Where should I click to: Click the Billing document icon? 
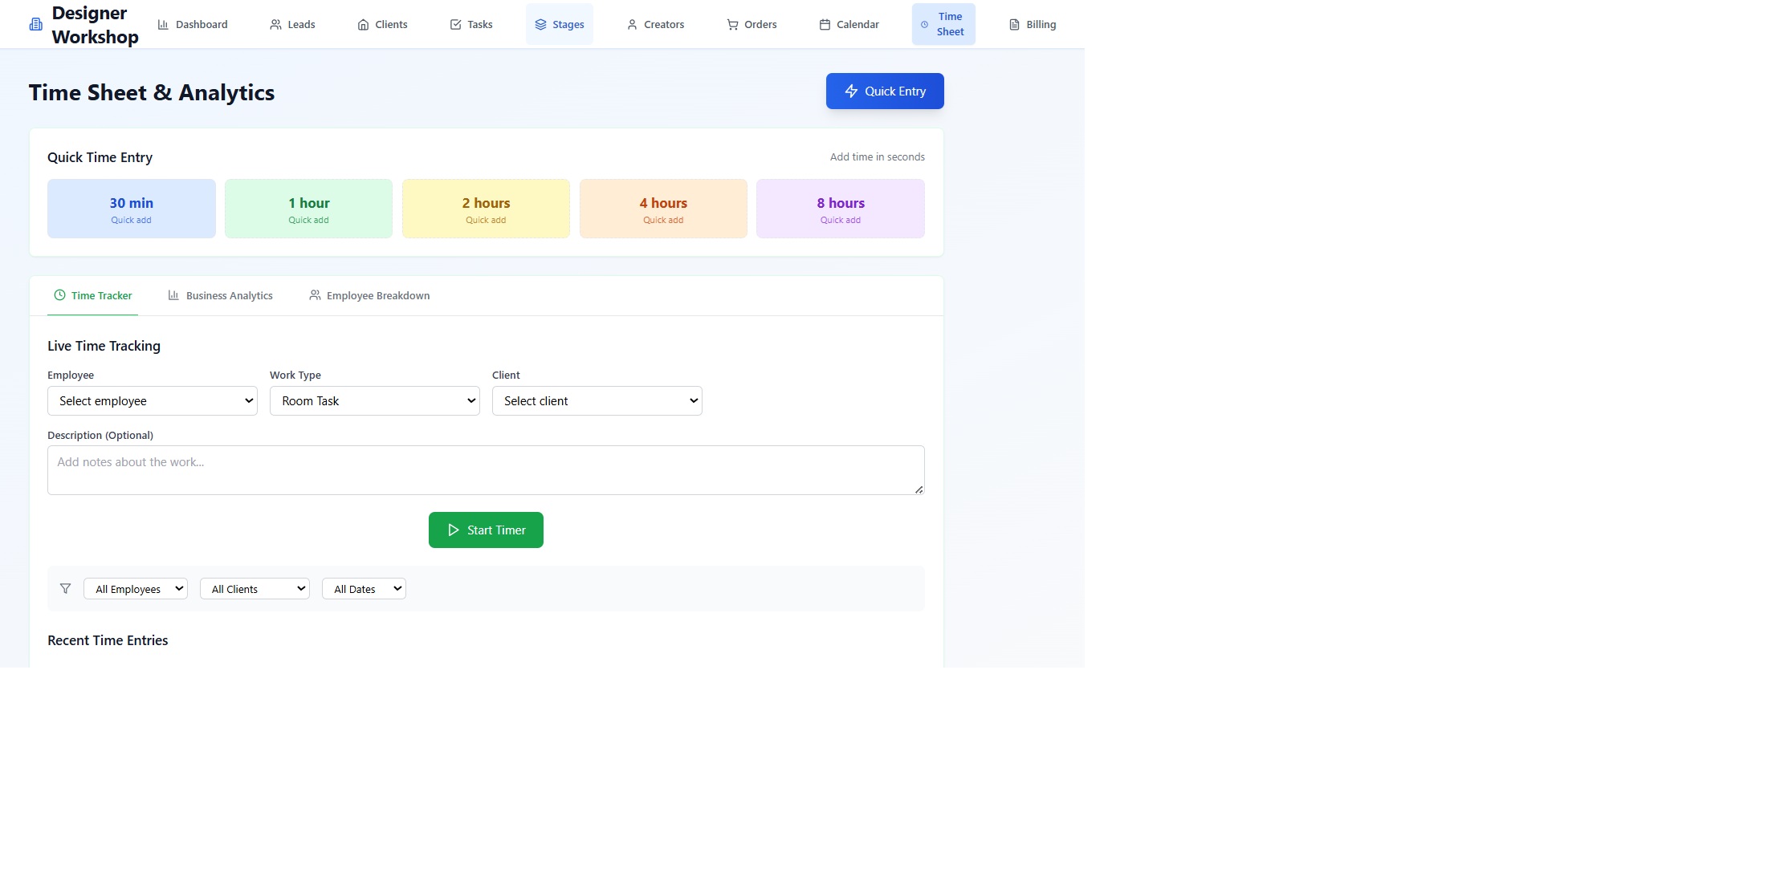tap(1014, 25)
